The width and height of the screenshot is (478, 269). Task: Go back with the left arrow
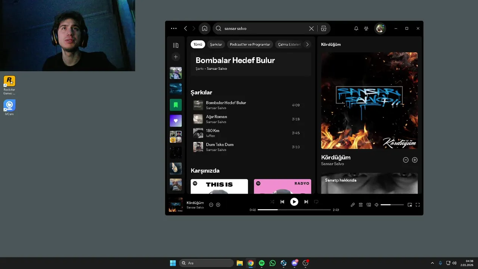[186, 28]
